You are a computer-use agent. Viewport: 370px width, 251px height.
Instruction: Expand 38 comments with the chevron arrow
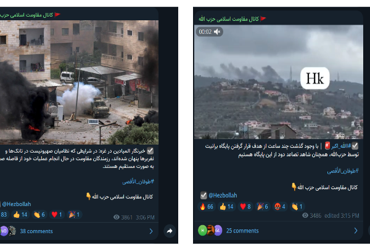point(151,231)
